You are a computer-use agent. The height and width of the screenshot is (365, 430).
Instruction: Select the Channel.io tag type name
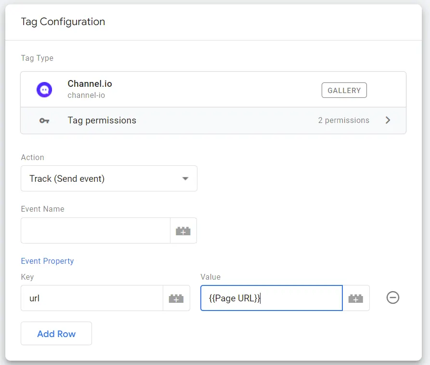(90, 84)
